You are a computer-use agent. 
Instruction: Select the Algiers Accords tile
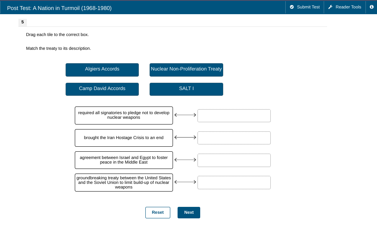coord(102,70)
